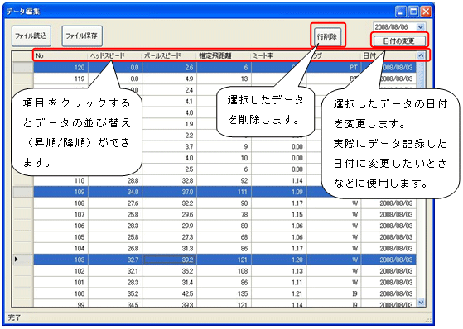Screen dimensions: 463x329
Task: Click the scrollbar up arrow of the grid
Action: pyautogui.click(x=421, y=55)
